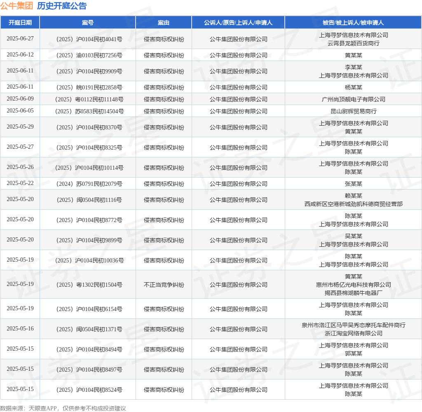Click case number （2025）沪0104民初6154号
The image size is (422, 412).
[89, 309]
